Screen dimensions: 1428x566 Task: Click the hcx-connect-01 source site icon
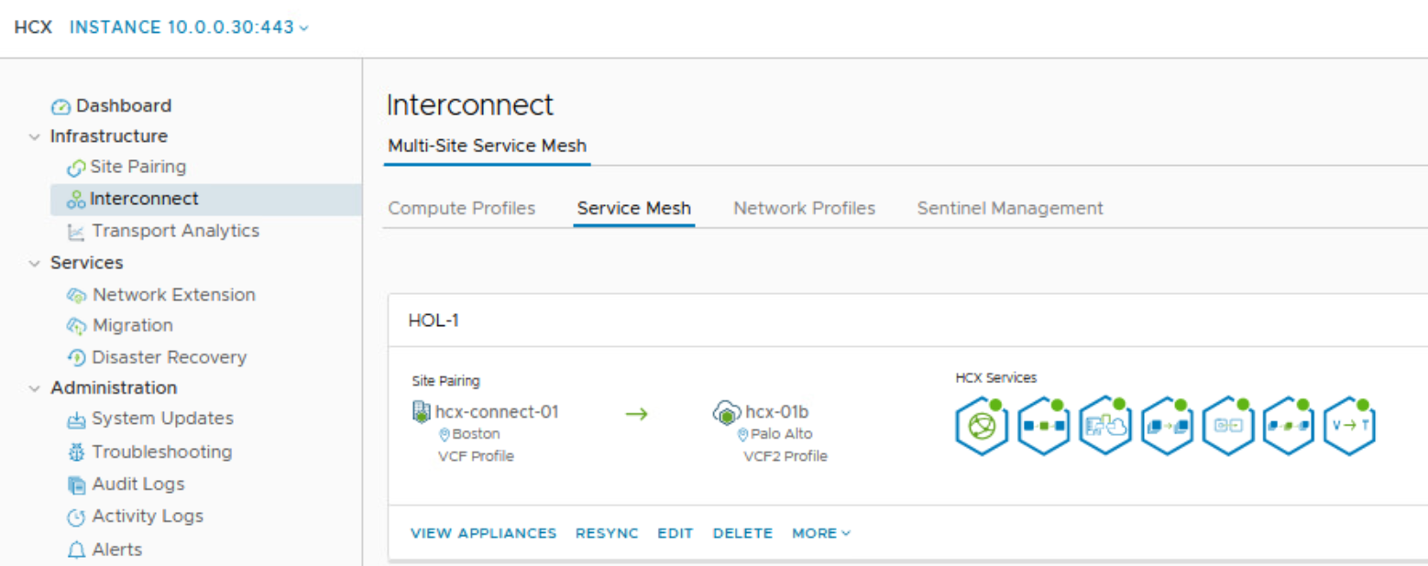[x=422, y=412]
